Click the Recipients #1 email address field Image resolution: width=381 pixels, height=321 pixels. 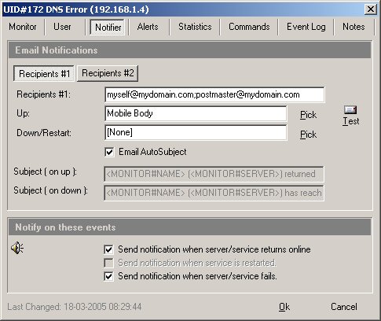[214, 94]
